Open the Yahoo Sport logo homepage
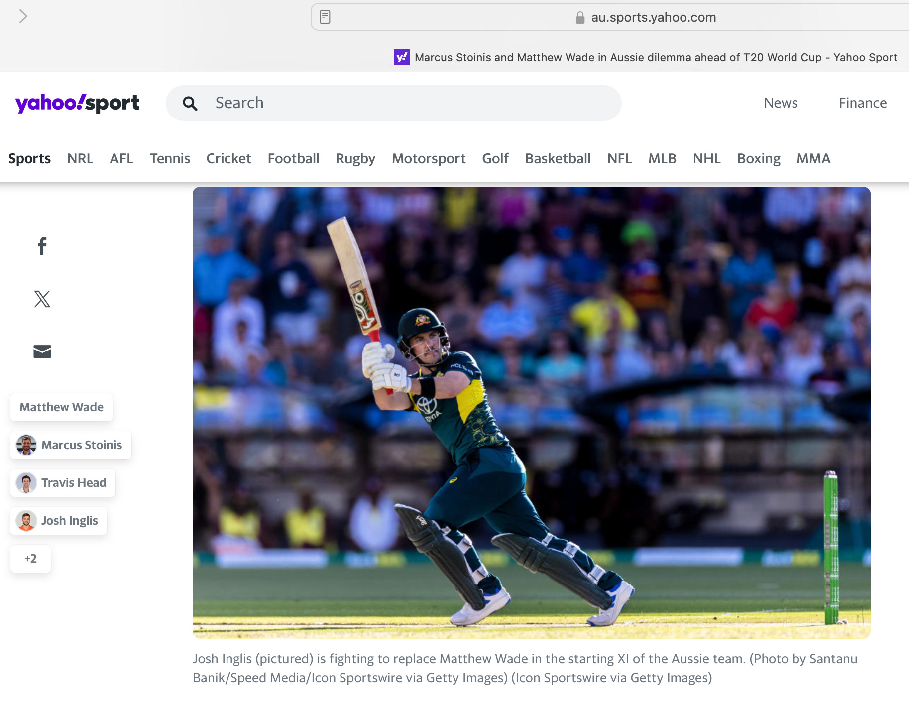Screen dimensions: 909x701 pos(78,103)
